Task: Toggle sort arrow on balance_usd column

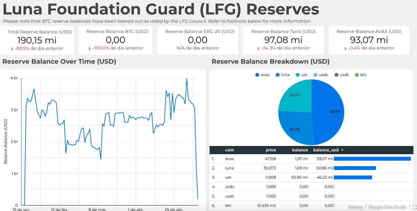Action: (x=342, y=150)
